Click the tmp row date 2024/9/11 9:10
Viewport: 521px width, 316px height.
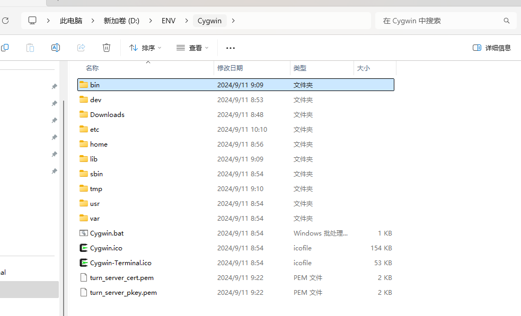[240, 188]
